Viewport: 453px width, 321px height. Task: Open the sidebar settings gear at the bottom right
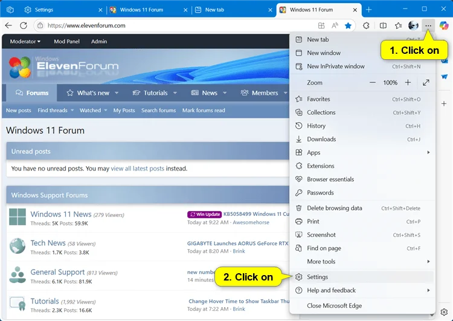tap(444, 312)
